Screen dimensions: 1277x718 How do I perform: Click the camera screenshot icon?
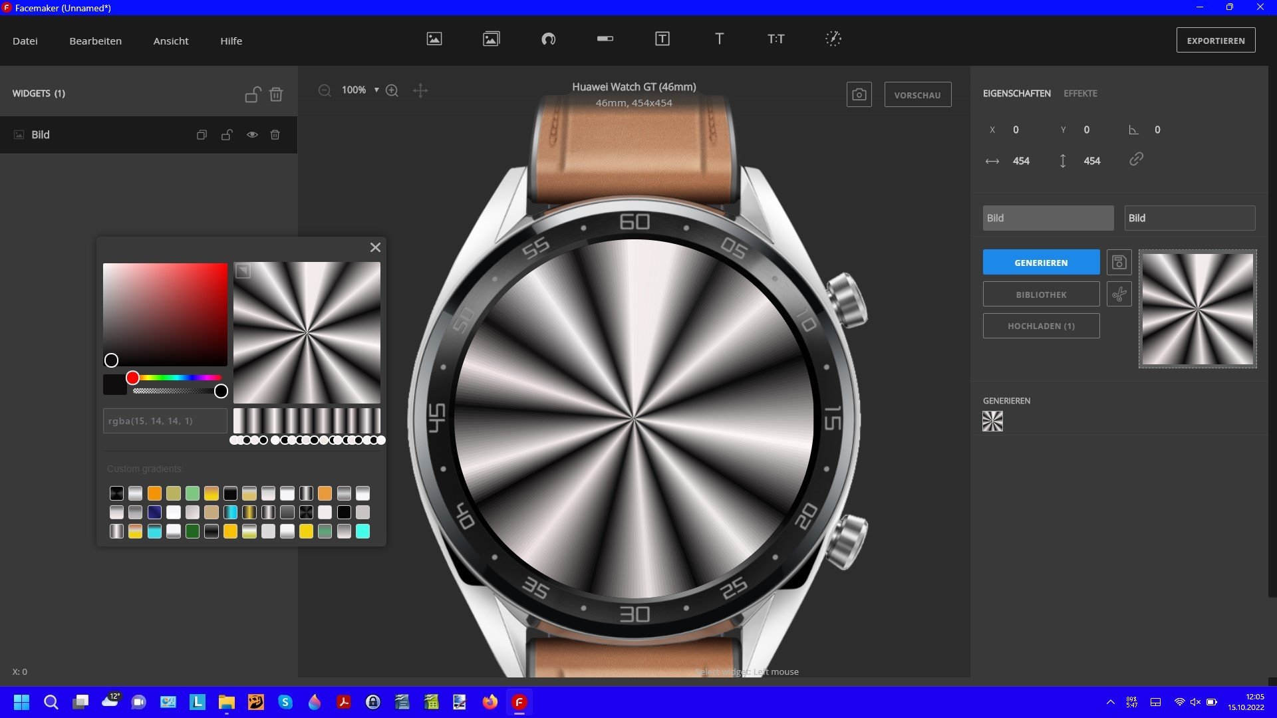(x=859, y=95)
